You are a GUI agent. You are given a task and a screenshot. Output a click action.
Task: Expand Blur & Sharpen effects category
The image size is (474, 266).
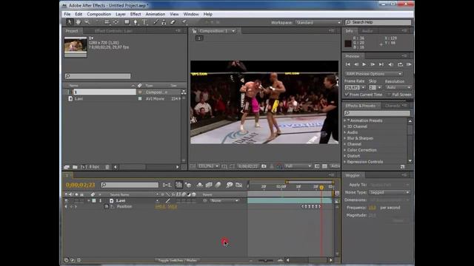click(x=345, y=138)
